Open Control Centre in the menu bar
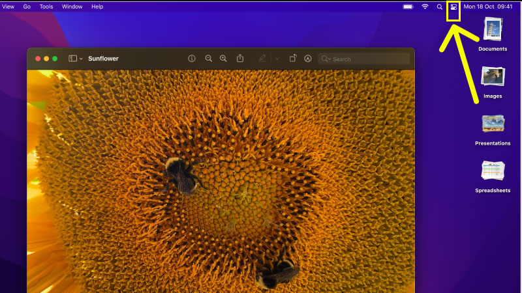 point(453,7)
